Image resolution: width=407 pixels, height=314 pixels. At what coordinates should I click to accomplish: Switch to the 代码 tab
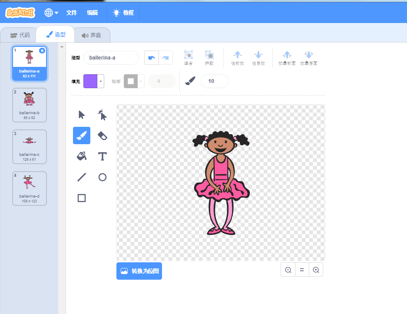(20, 35)
